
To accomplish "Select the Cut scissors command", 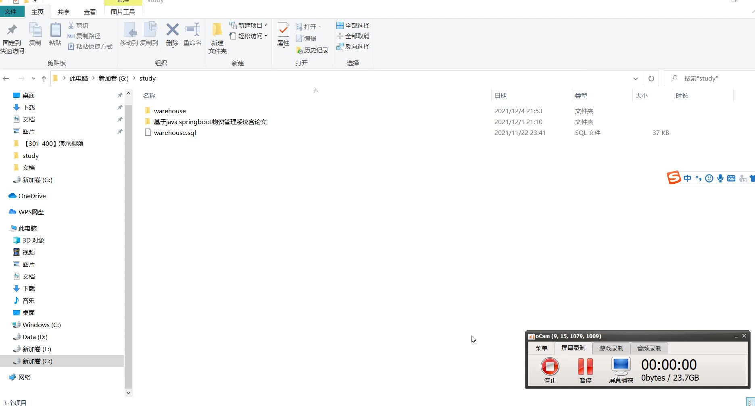I will (78, 25).
